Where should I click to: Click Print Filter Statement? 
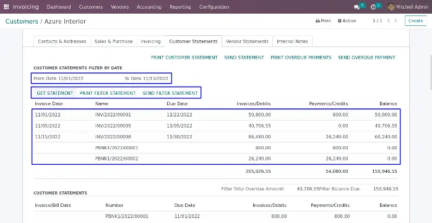(x=108, y=93)
